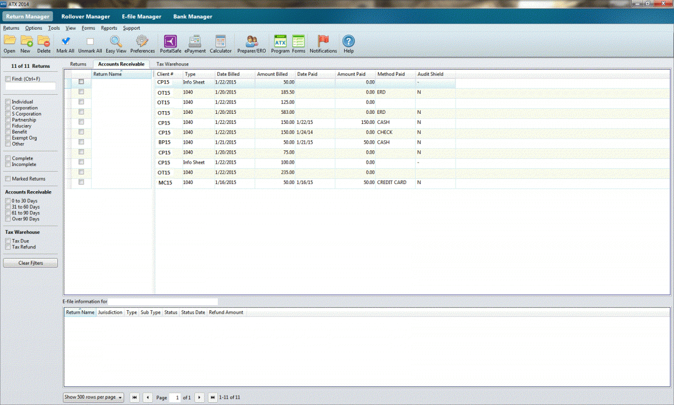
Task: Filter by Incomplete returns
Action: (7, 164)
